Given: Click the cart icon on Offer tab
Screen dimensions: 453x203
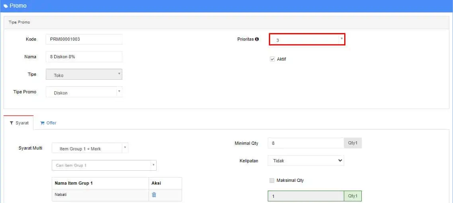Looking at the screenshot, I should [x=43, y=123].
